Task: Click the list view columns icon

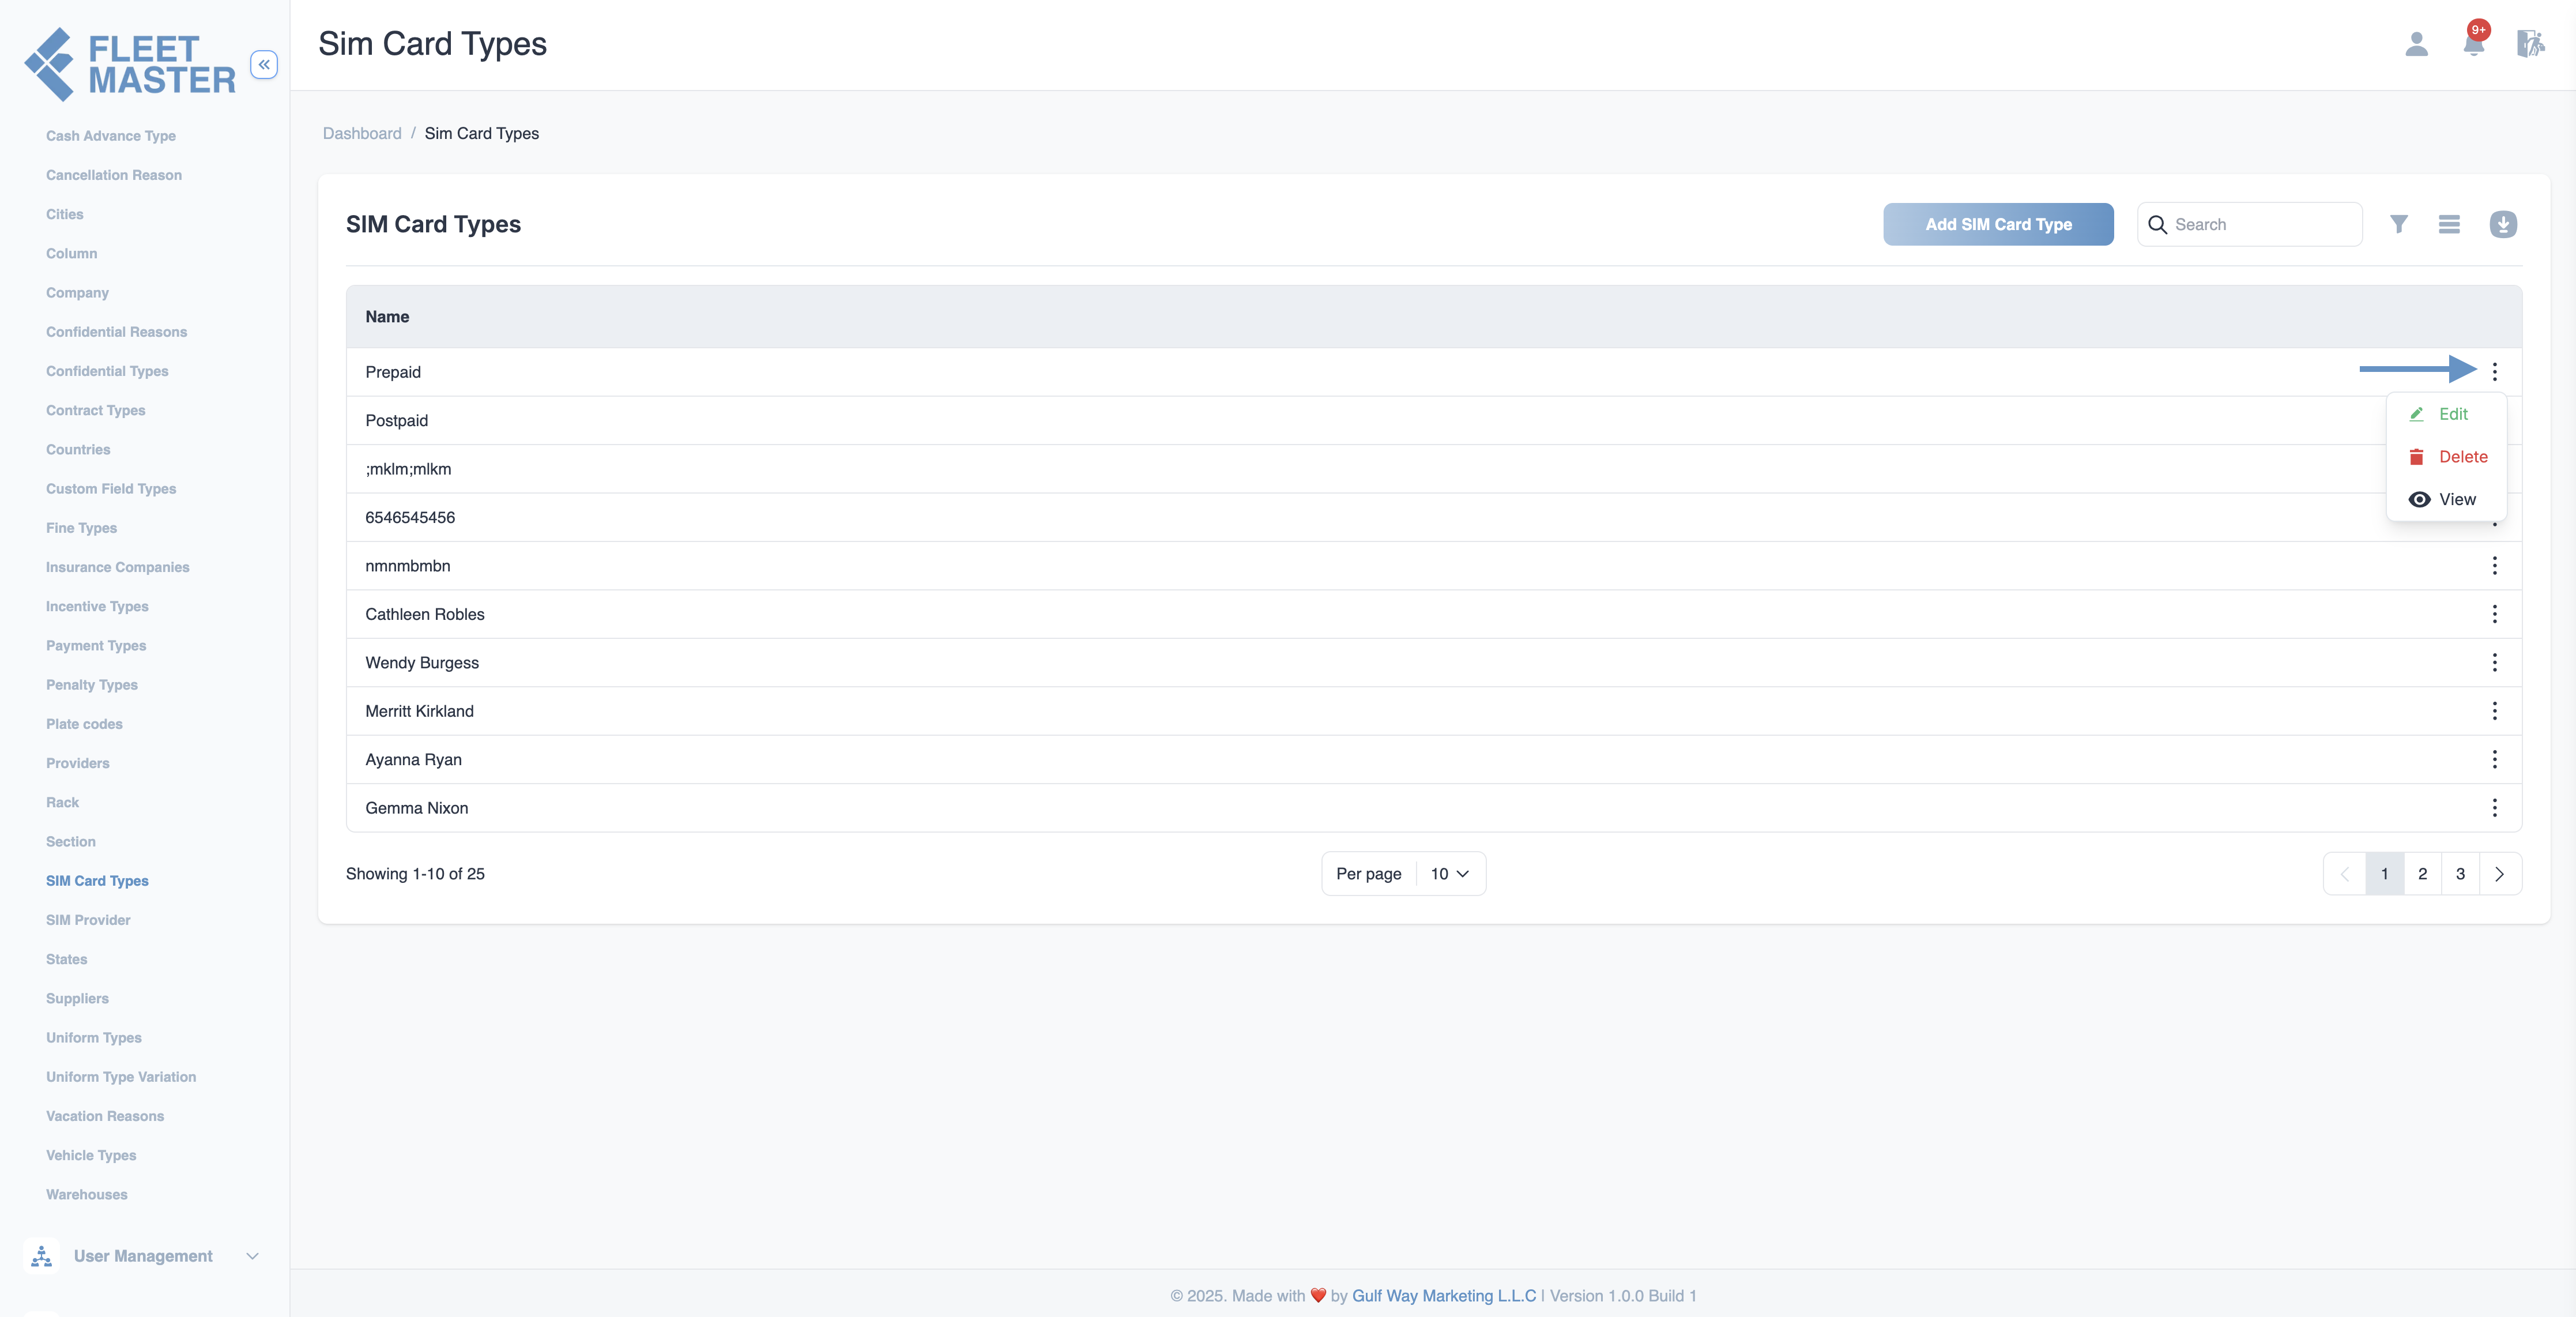Action: click(x=2449, y=224)
